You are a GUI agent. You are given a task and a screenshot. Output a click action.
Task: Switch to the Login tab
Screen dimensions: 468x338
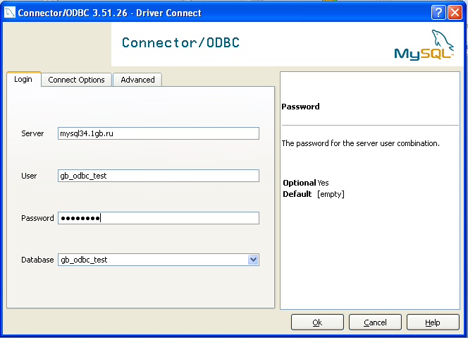click(x=23, y=80)
